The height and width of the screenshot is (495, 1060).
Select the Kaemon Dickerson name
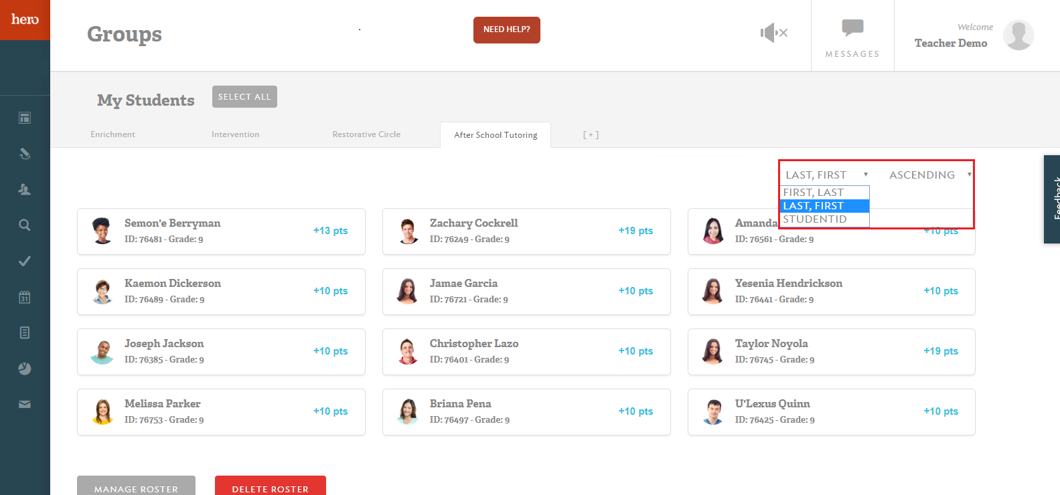tap(172, 284)
